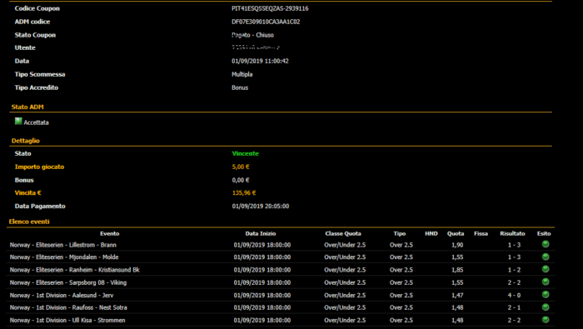Click the 'HND' column header

[431, 233]
